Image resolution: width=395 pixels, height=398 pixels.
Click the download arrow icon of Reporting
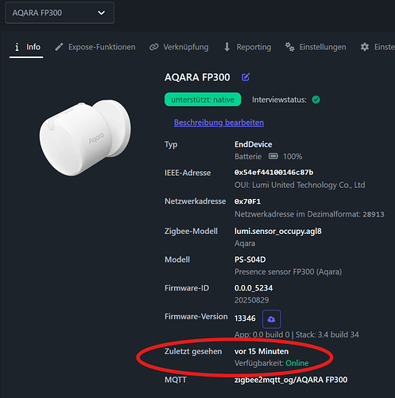227,47
